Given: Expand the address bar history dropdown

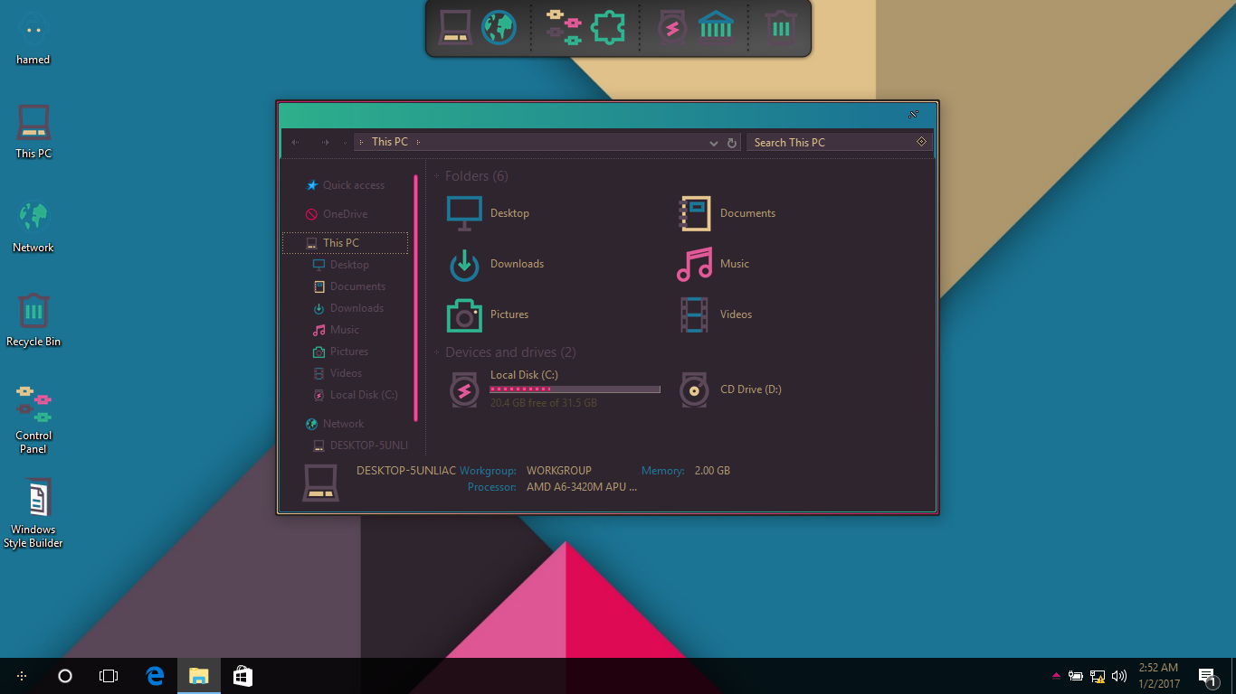Looking at the screenshot, I should coord(714,143).
